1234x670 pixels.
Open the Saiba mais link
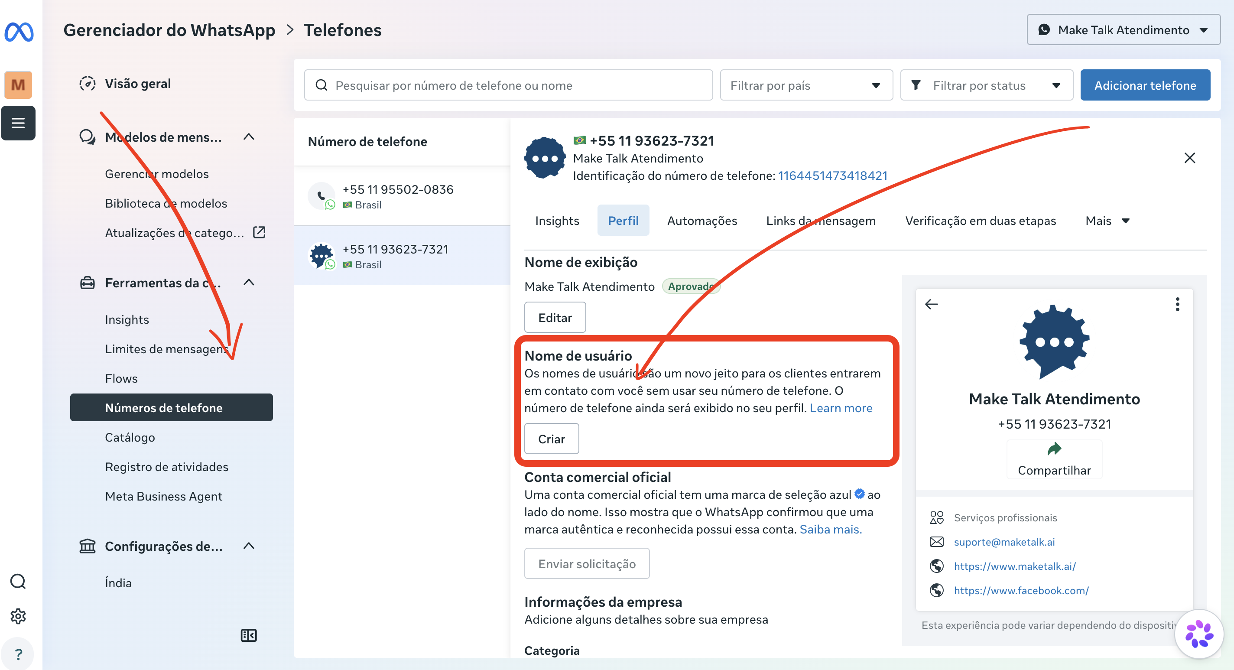830,529
